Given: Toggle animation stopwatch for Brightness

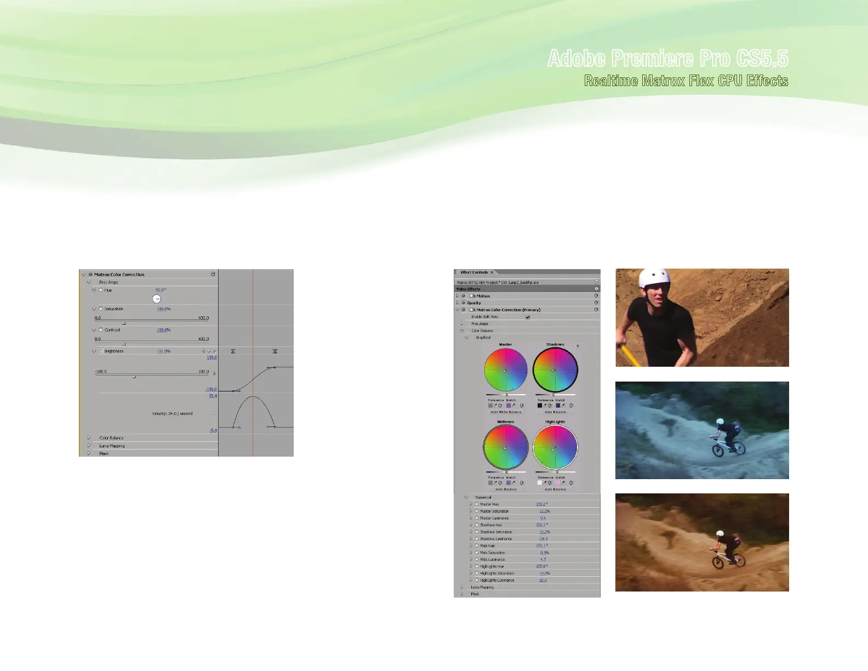Looking at the screenshot, I should tap(101, 351).
